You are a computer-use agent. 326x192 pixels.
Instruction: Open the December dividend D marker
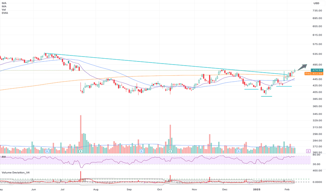[x=239, y=151]
